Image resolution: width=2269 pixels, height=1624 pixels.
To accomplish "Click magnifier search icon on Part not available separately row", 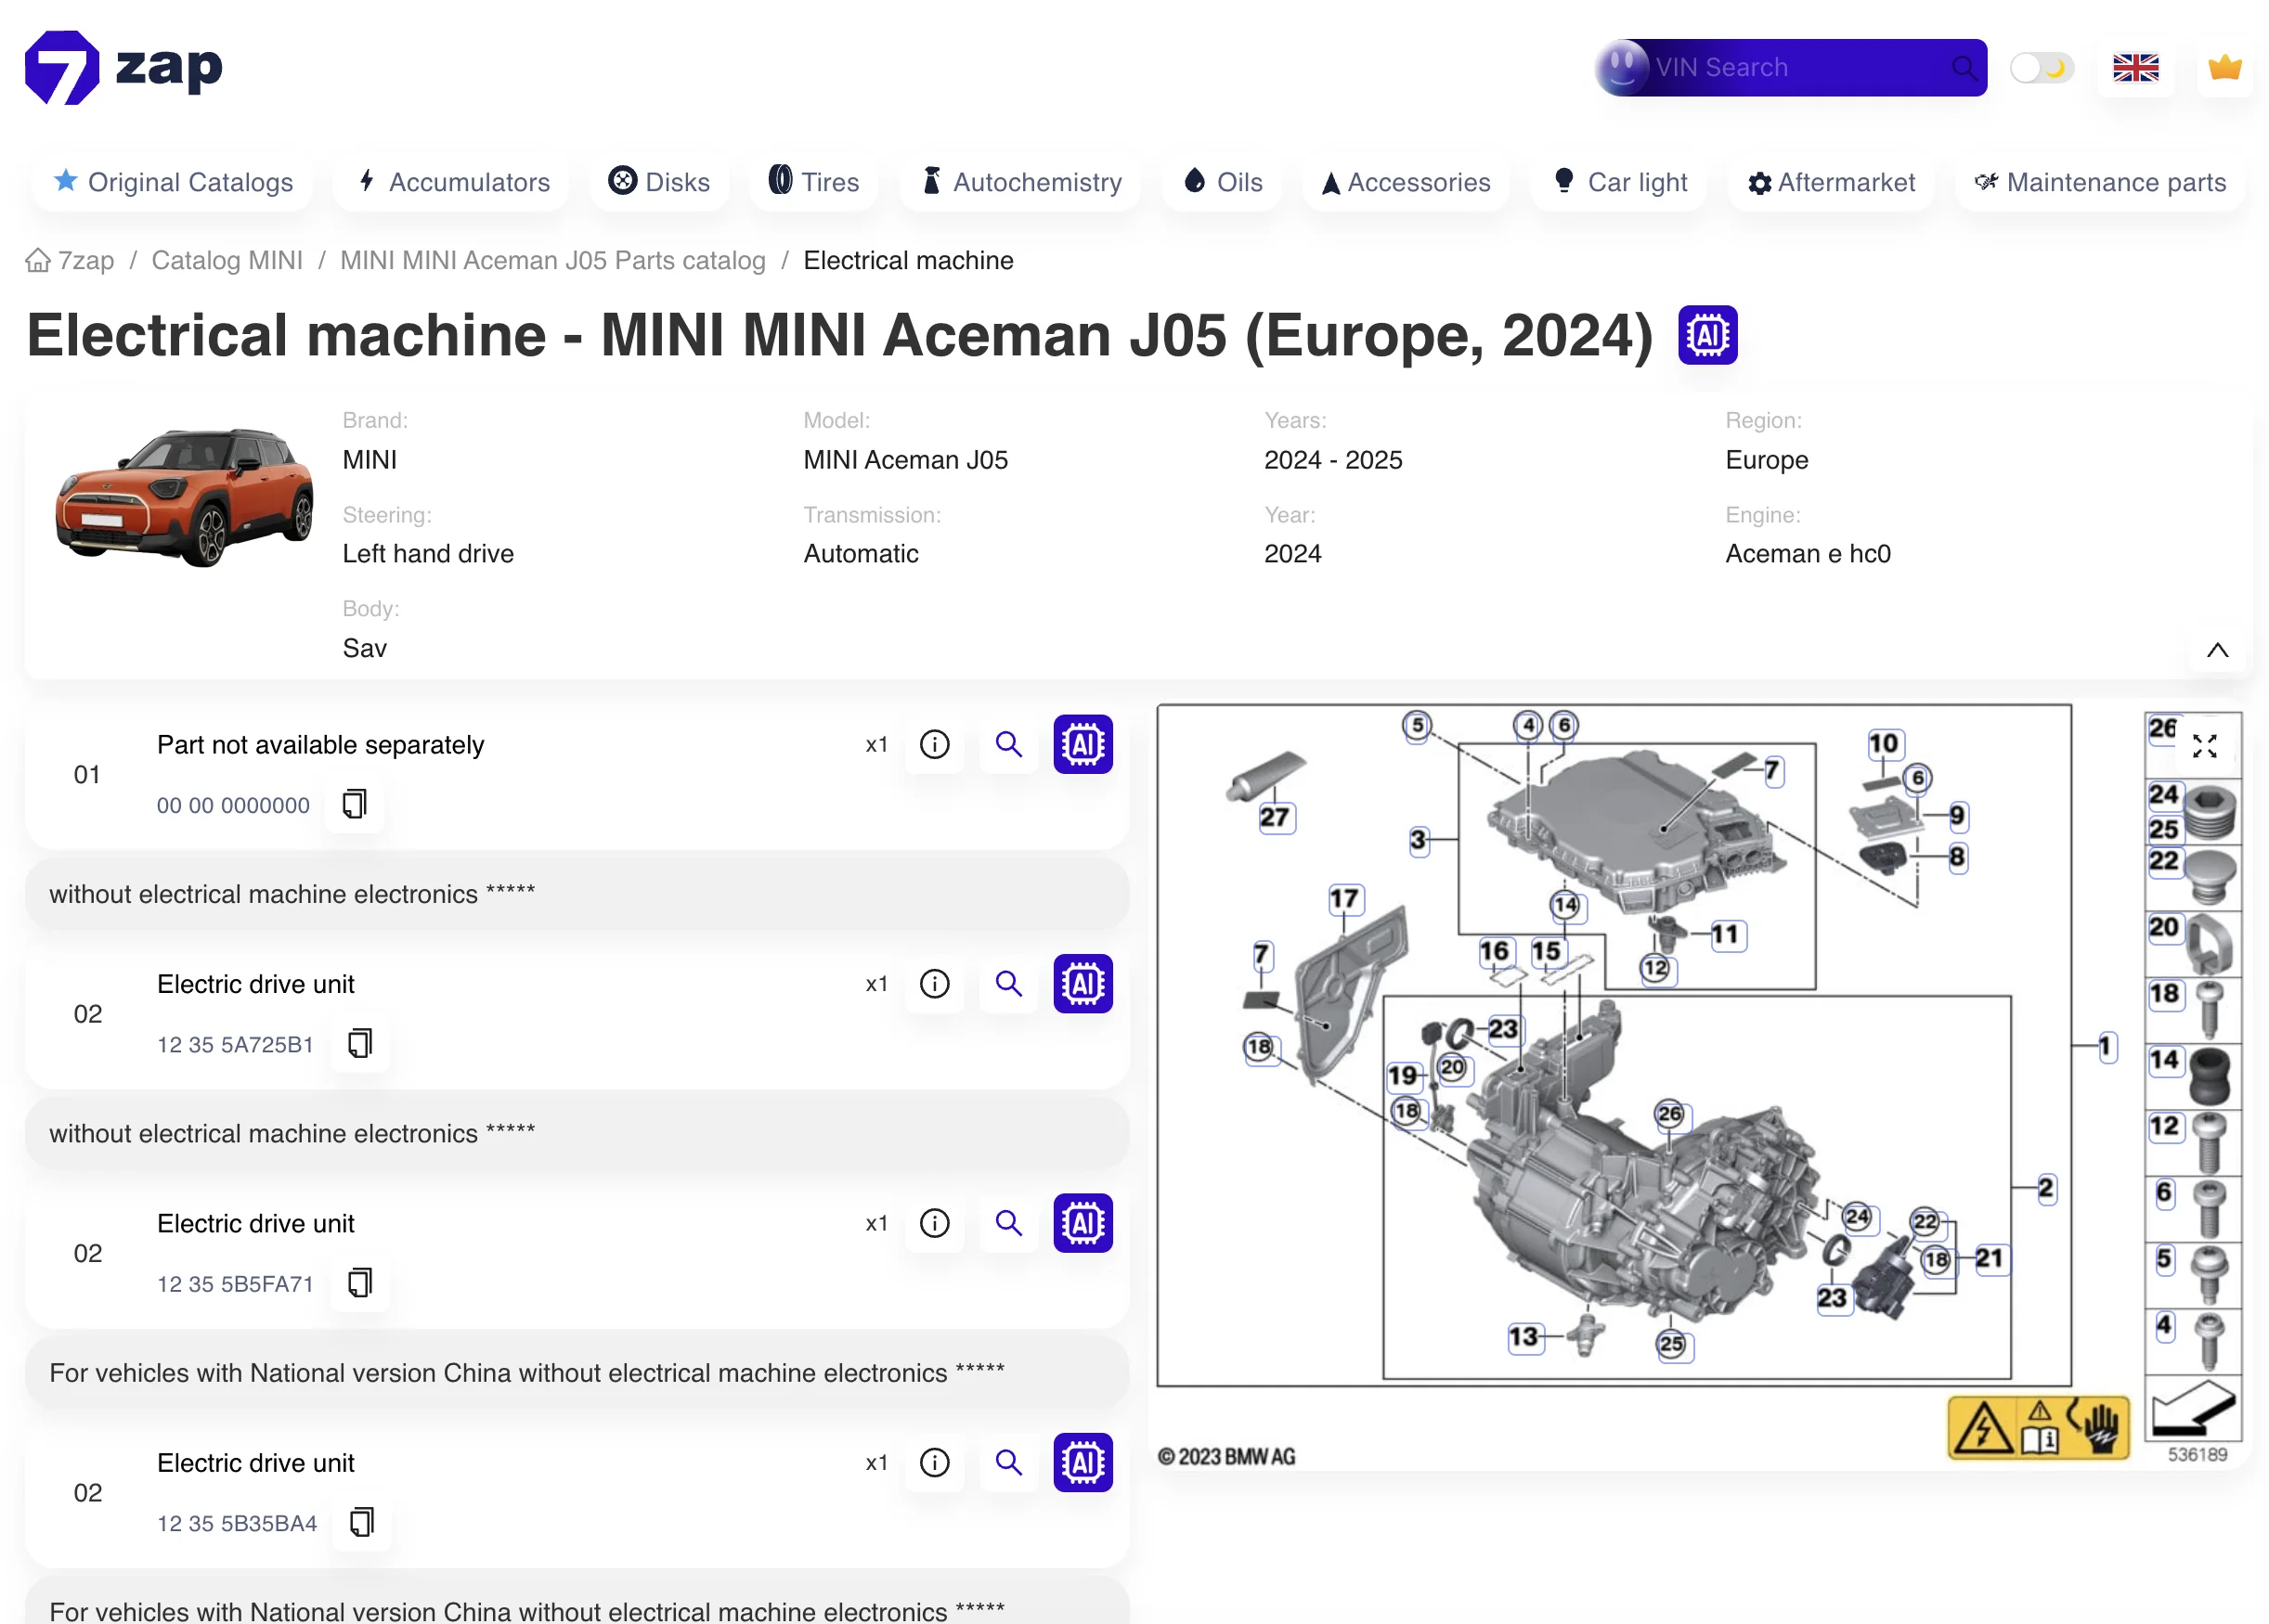I will (1008, 744).
